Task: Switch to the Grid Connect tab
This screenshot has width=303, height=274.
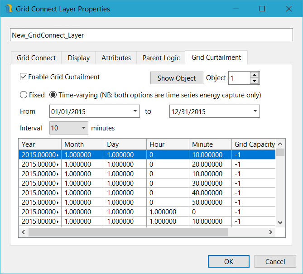Action: pyautogui.click(x=36, y=58)
